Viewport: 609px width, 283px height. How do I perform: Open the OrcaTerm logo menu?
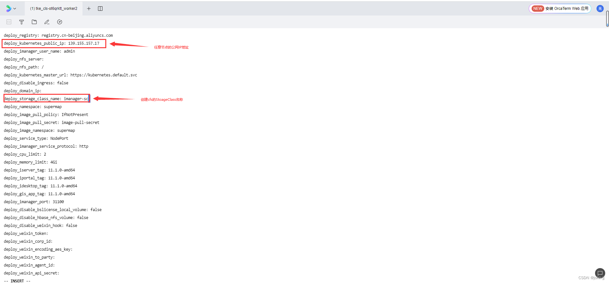[9, 9]
